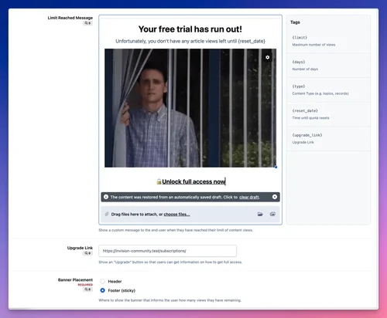Image resolution: width=387 pixels, height=318 pixels.
Task: Click search badge under Upgrade Link label
Action: click(87, 253)
